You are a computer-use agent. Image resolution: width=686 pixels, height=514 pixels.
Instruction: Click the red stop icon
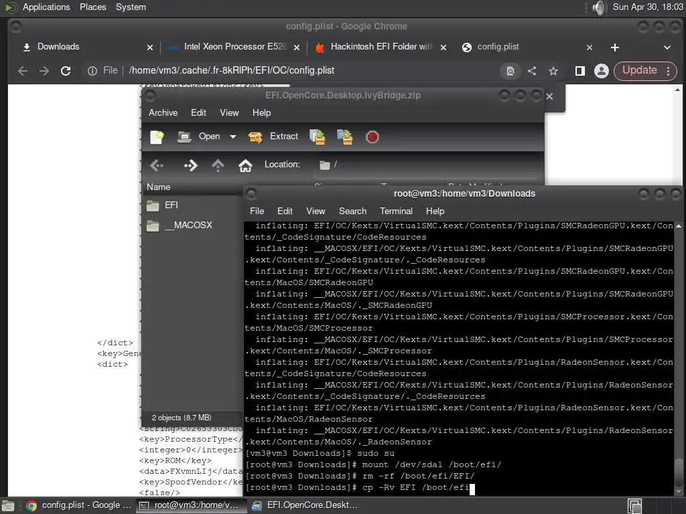(x=372, y=137)
